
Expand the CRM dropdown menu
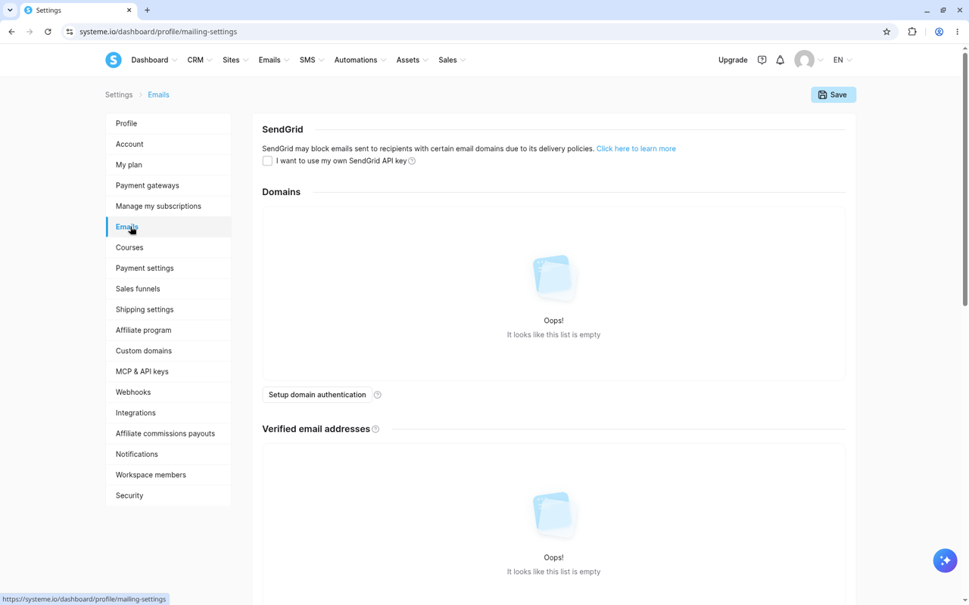pos(200,60)
